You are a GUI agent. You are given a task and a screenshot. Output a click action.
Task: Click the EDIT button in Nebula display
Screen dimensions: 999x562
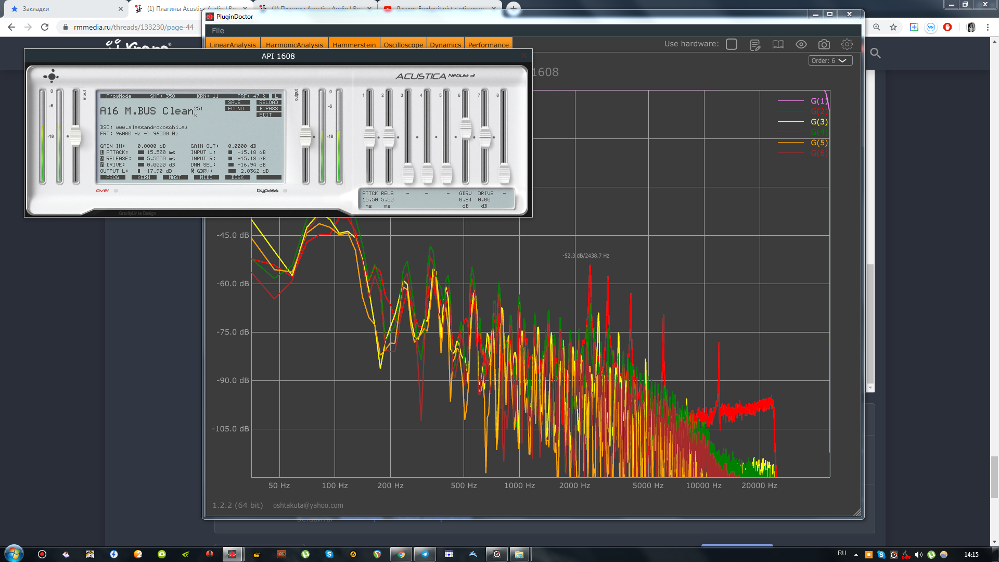coord(269,115)
